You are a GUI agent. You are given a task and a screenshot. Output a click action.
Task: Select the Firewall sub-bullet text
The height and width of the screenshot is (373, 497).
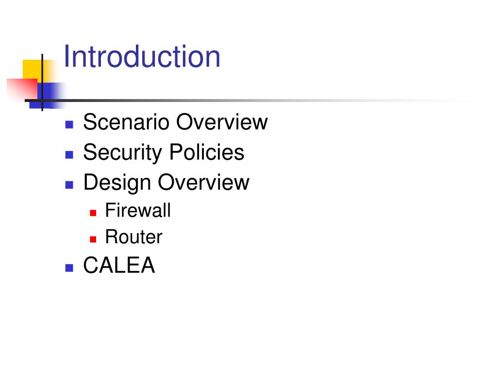click(x=138, y=211)
